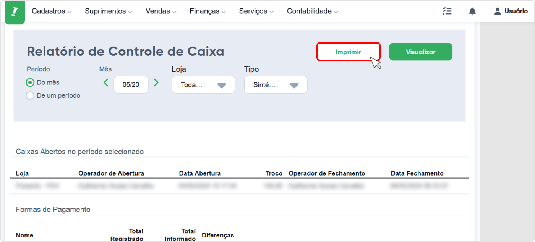Click the "Data Fechamento" column header
Viewport: 535px width, 242px height.
point(417,173)
